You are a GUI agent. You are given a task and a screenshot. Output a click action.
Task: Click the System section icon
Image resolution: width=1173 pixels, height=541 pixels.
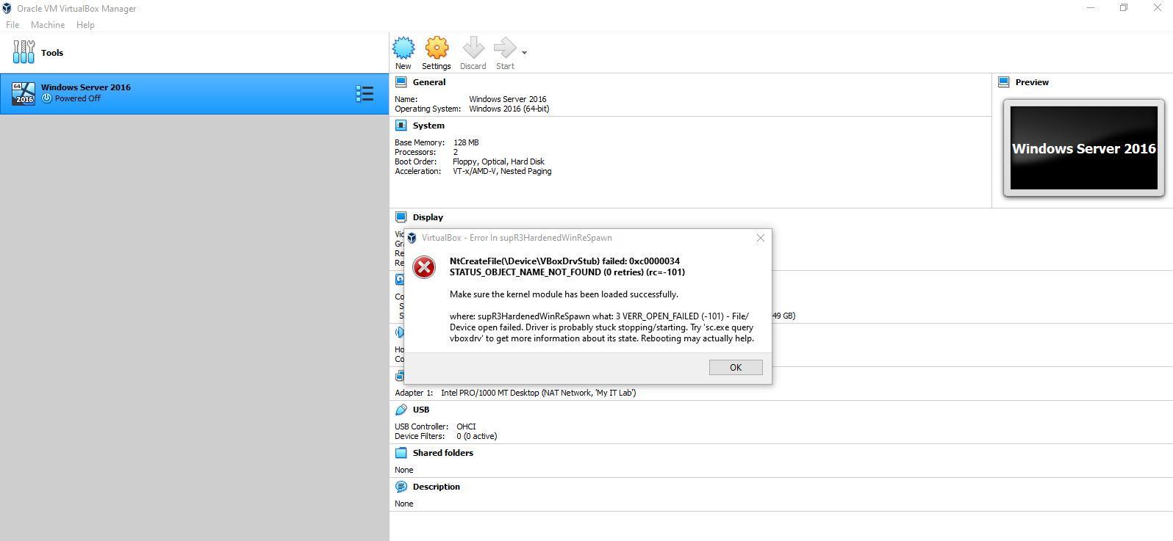coord(401,126)
